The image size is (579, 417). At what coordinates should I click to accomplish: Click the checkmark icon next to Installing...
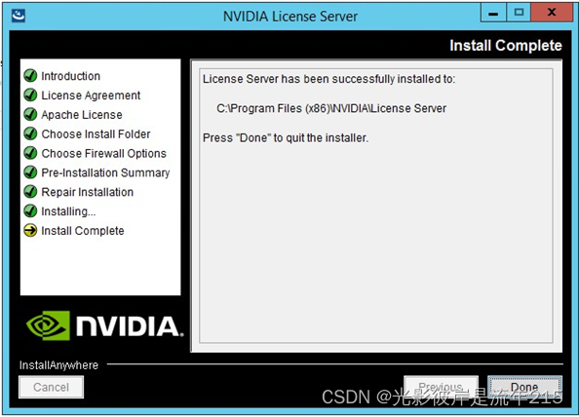pyautogui.click(x=30, y=211)
